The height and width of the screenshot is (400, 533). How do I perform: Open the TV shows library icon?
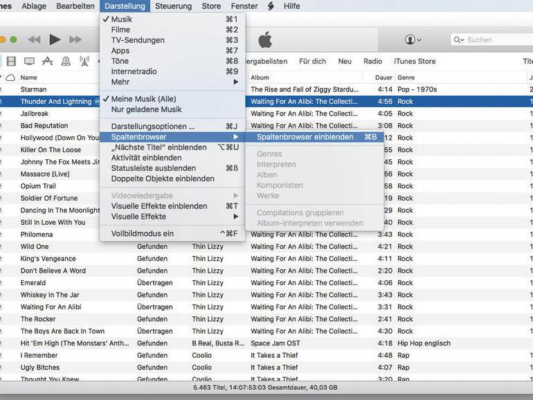point(29,62)
